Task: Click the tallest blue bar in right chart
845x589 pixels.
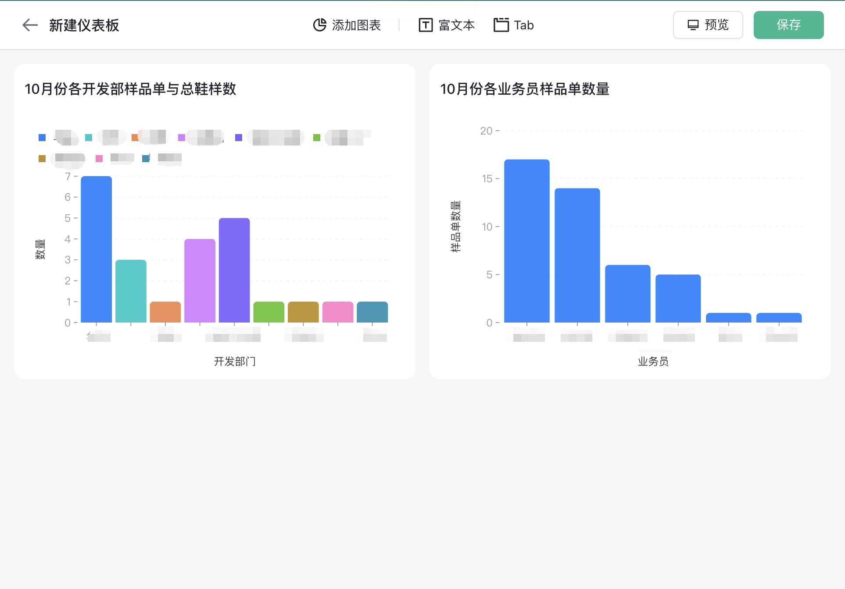Action: [526, 239]
